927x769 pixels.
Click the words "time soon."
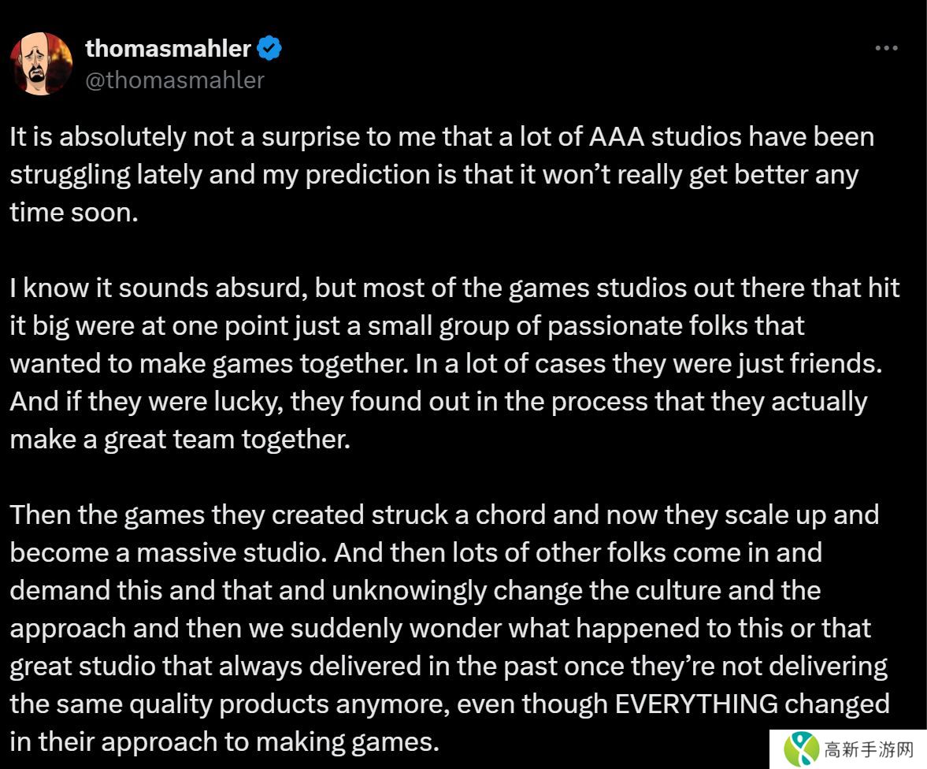[74, 213]
